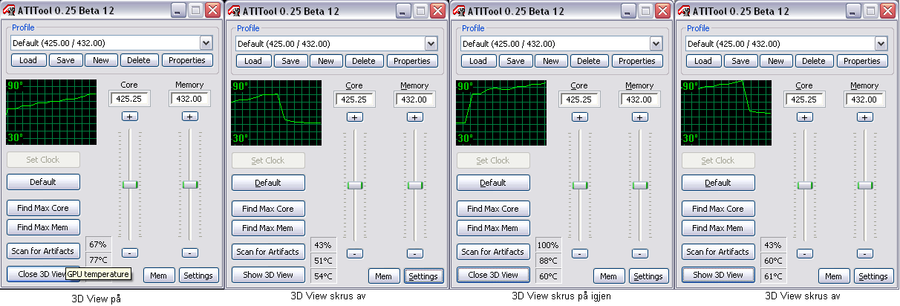
Task: Increase Core clock with plus in 88°C window
Action: (x=579, y=117)
